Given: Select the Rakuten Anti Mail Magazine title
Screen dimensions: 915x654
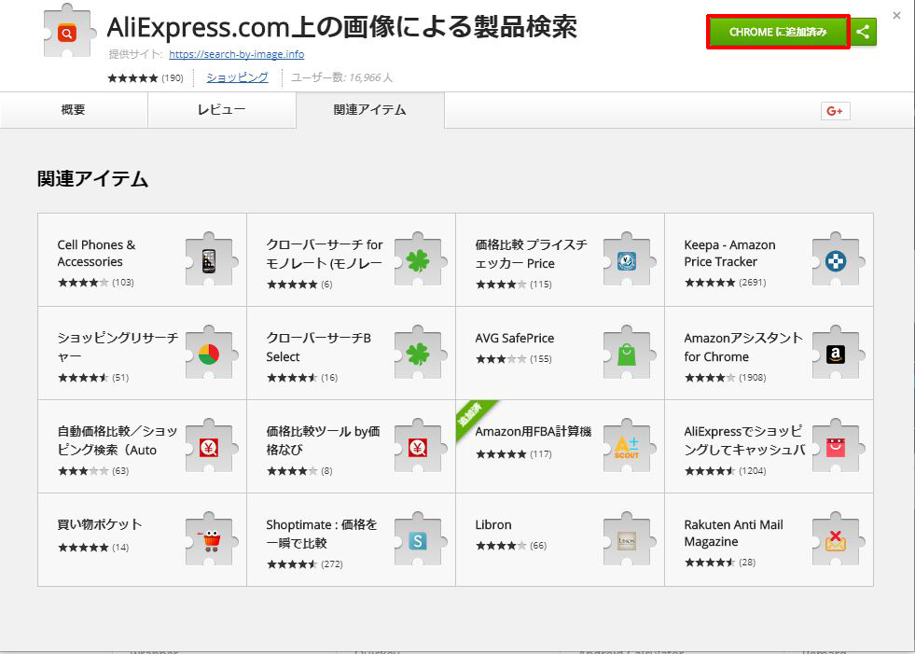Looking at the screenshot, I should click(733, 533).
